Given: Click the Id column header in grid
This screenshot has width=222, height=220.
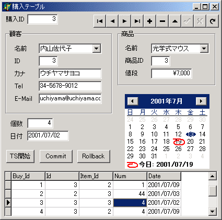Looking at the screenshot, I should point(62,176).
